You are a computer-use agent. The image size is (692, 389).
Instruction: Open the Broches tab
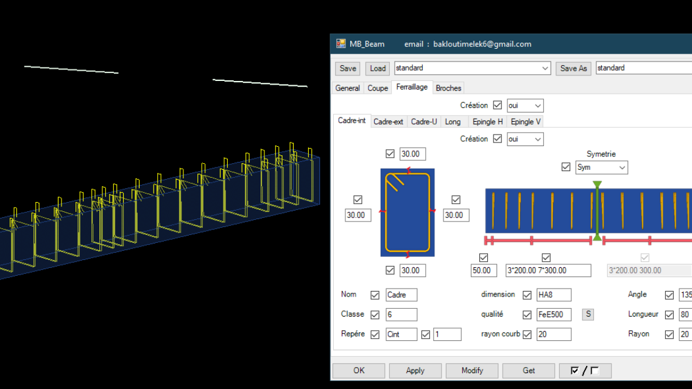[448, 88]
